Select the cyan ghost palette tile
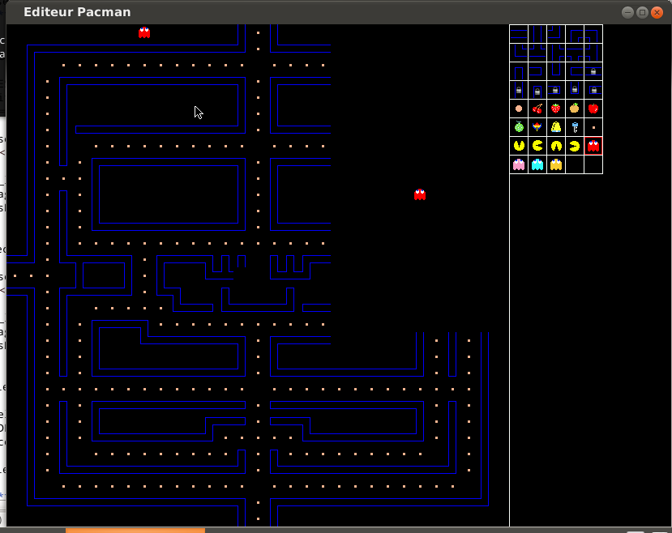 (537, 164)
